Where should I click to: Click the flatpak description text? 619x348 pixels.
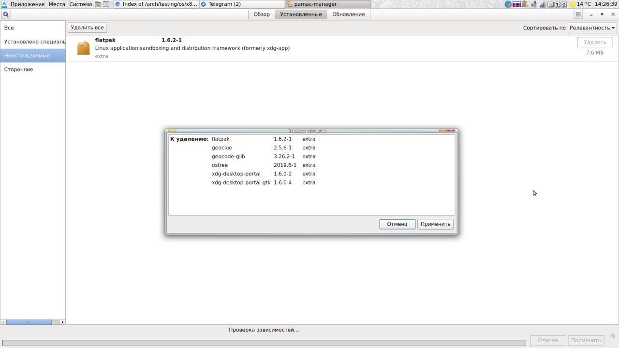tap(192, 48)
